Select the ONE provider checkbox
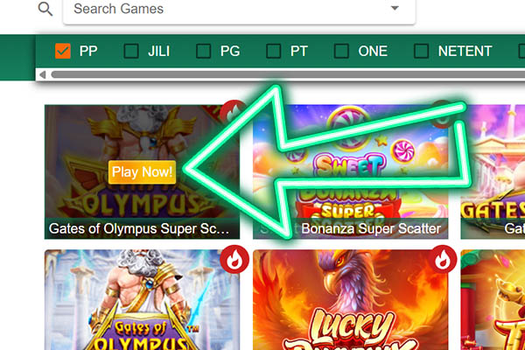525x350 pixels. pyautogui.click(x=341, y=52)
